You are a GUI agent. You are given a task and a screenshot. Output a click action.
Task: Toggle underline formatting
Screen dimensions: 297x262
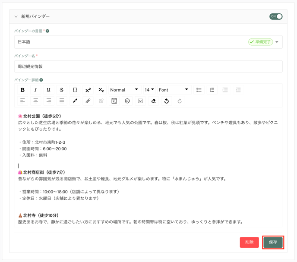click(48, 90)
